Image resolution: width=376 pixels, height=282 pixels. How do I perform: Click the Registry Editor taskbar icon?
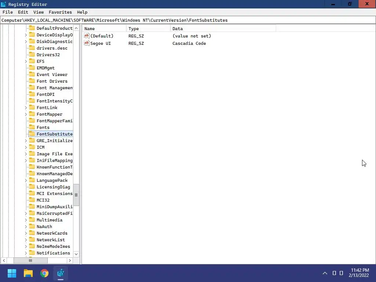click(61, 273)
